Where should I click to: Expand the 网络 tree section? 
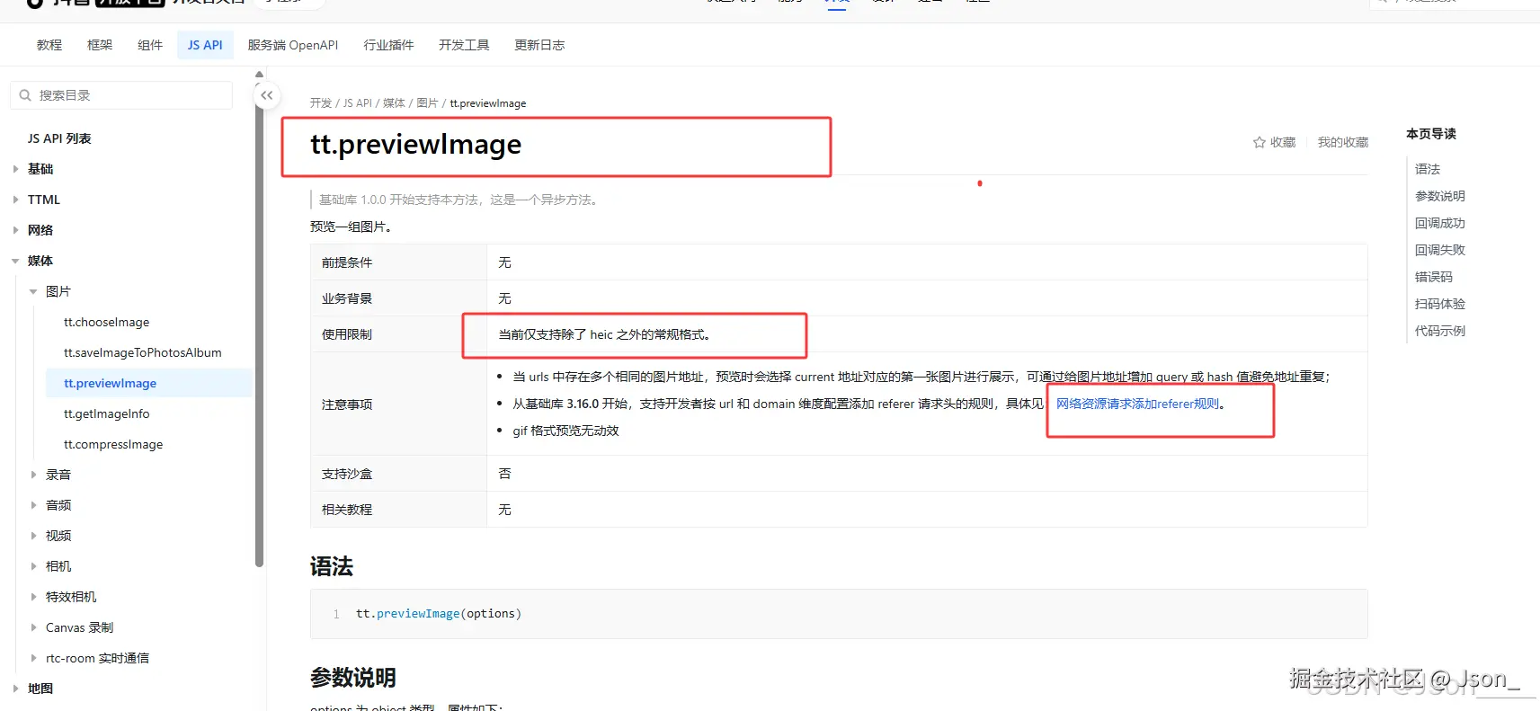coord(15,230)
